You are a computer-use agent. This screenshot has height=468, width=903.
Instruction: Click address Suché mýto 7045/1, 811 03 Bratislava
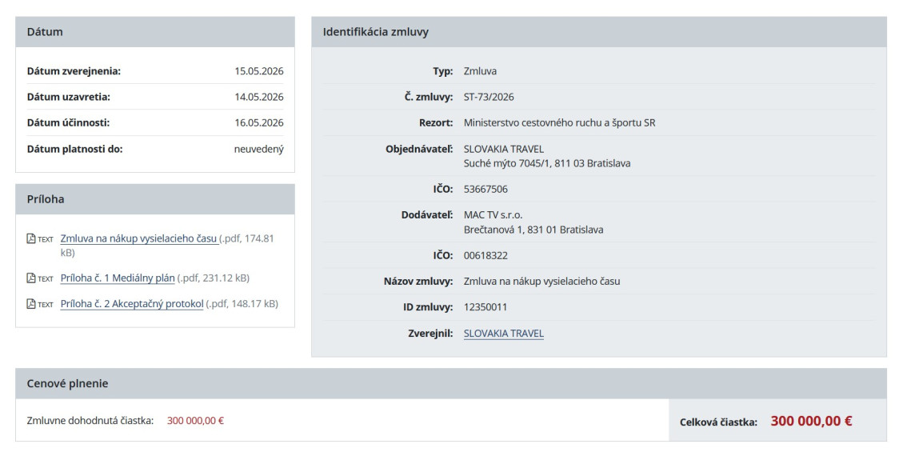[x=546, y=163]
